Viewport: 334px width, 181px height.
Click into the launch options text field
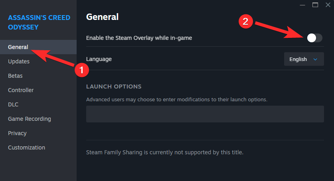[x=205, y=114]
